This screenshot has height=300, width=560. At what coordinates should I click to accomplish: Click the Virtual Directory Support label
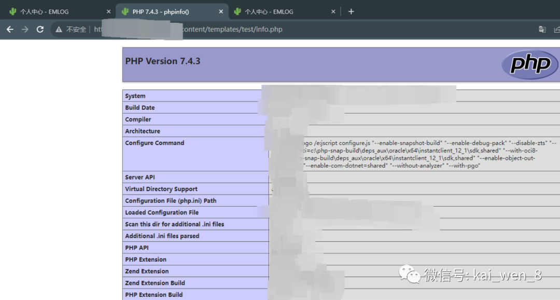(161, 189)
